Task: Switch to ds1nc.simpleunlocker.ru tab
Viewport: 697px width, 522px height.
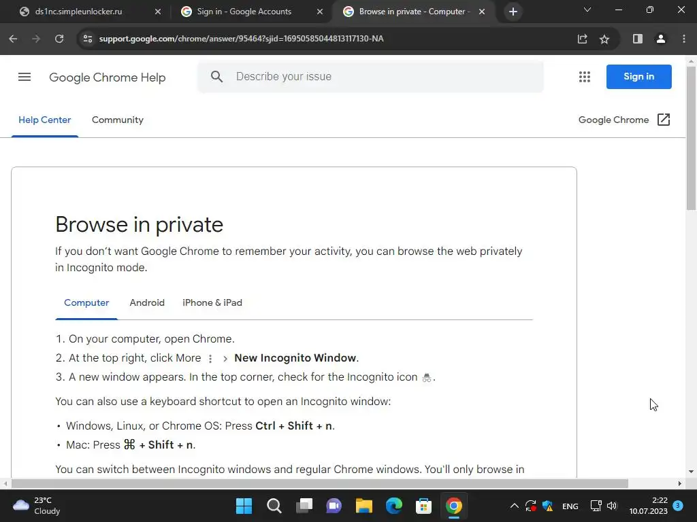Action: (x=91, y=12)
